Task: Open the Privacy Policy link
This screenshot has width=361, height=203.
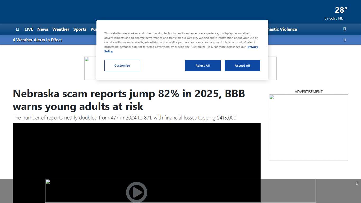Action: [x=253, y=47]
